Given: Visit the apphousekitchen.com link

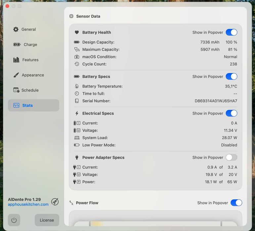Looking at the screenshot, I should (x=28, y=204).
